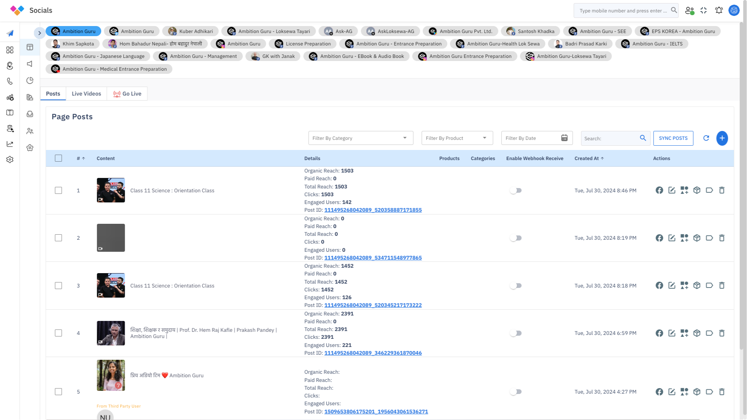Viewport: 747px width, 420px height.
Task: Expand sidebar with chevron arrow
Action: (x=39, y=33)
